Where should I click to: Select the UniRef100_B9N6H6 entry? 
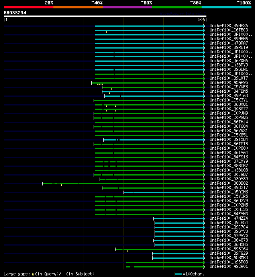pos(229,39)
